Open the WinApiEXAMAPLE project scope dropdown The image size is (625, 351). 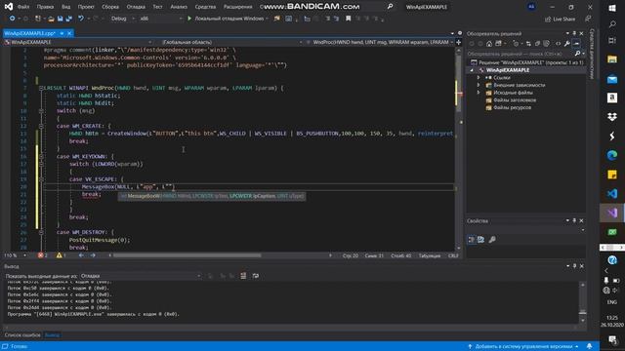tap(78, 42)
